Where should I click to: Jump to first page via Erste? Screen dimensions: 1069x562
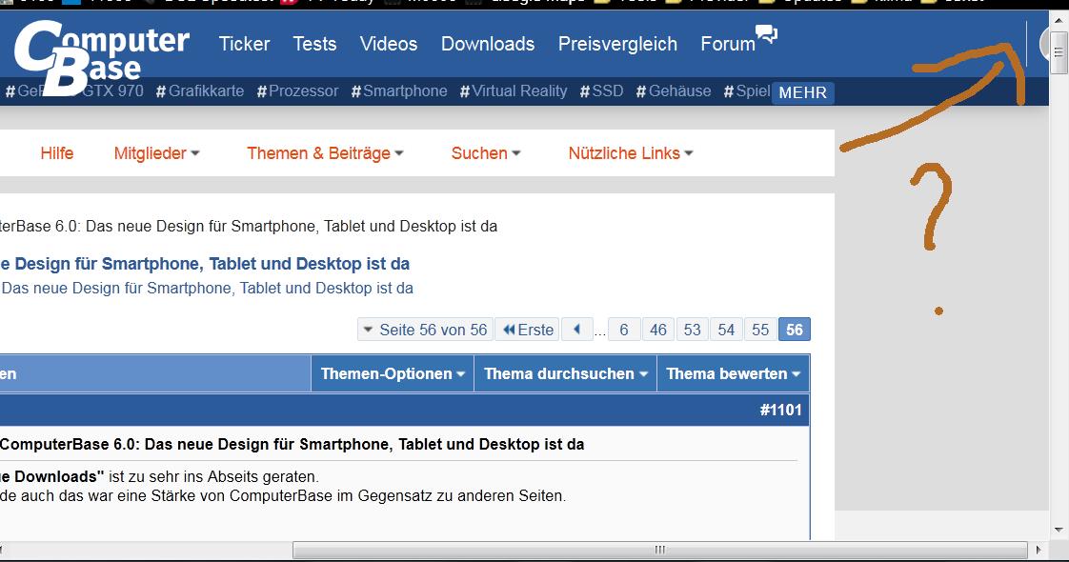[x=527, y=330]
